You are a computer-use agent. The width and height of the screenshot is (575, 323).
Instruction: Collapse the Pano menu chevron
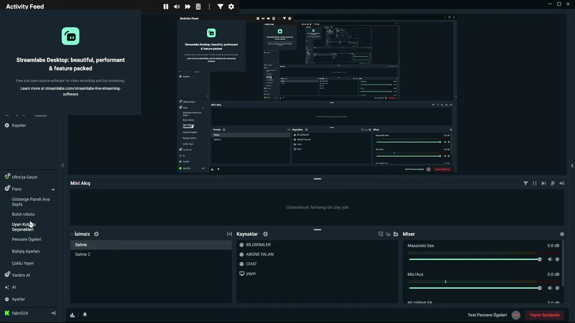point(53,189)
